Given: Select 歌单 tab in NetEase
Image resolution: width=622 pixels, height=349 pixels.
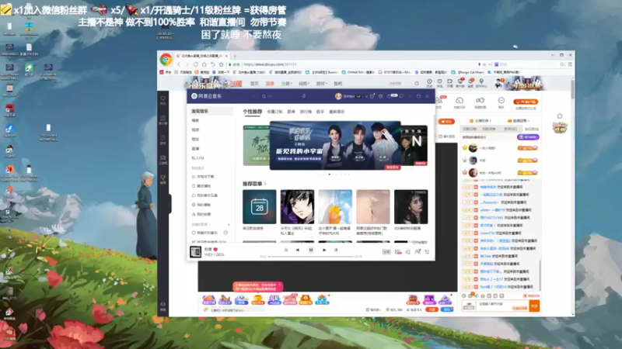Looking at the screenshot, I should 291,112.
